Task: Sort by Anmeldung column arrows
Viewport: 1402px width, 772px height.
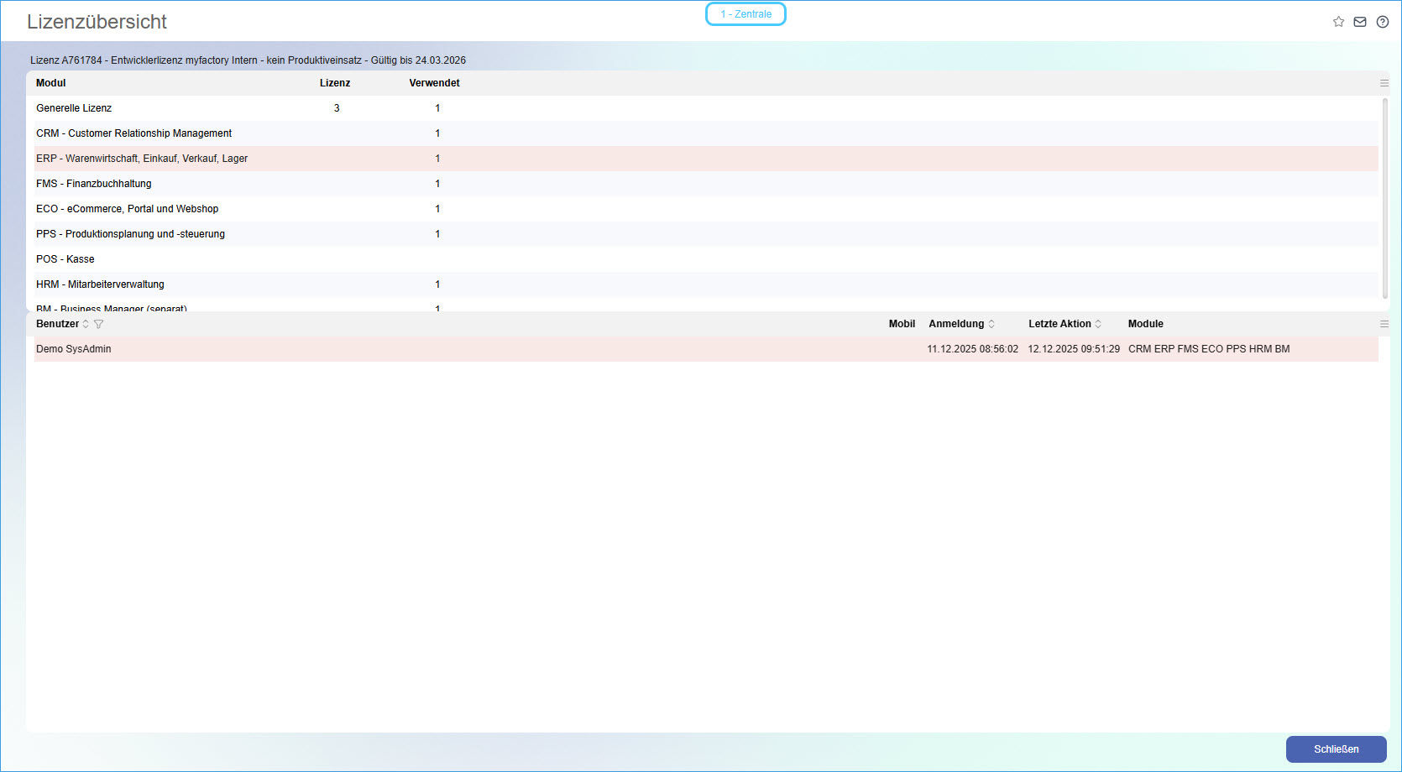Action: [991, 324]
